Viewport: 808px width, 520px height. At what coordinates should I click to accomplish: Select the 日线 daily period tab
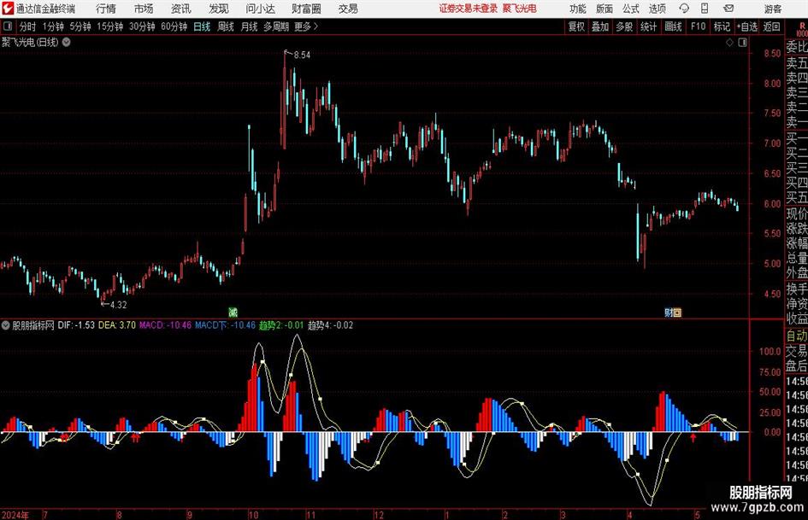click(x=202, y=26)
